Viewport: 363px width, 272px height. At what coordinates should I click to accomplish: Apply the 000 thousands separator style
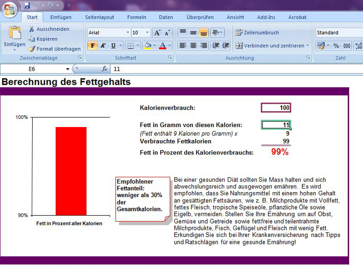pyautogui.click(x=347, y=46)
